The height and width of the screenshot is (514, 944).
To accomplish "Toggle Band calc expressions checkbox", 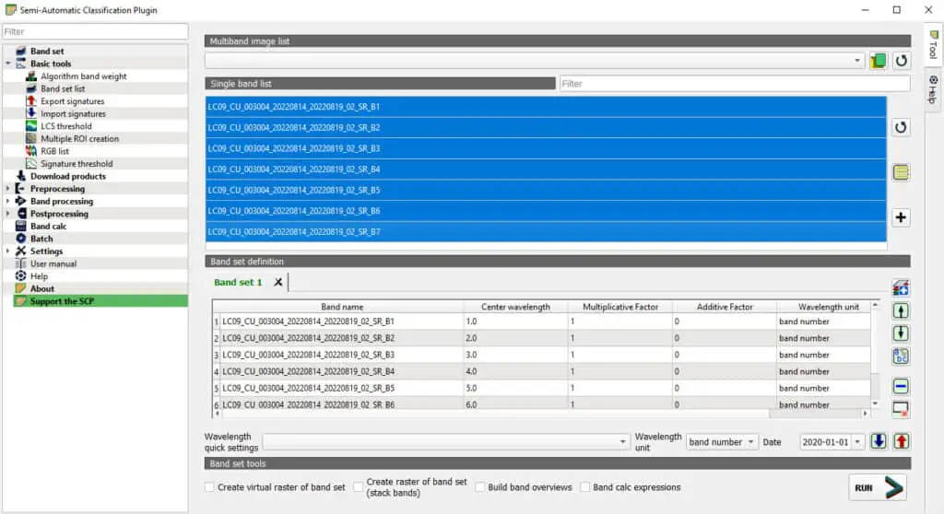I will point(584,487).
